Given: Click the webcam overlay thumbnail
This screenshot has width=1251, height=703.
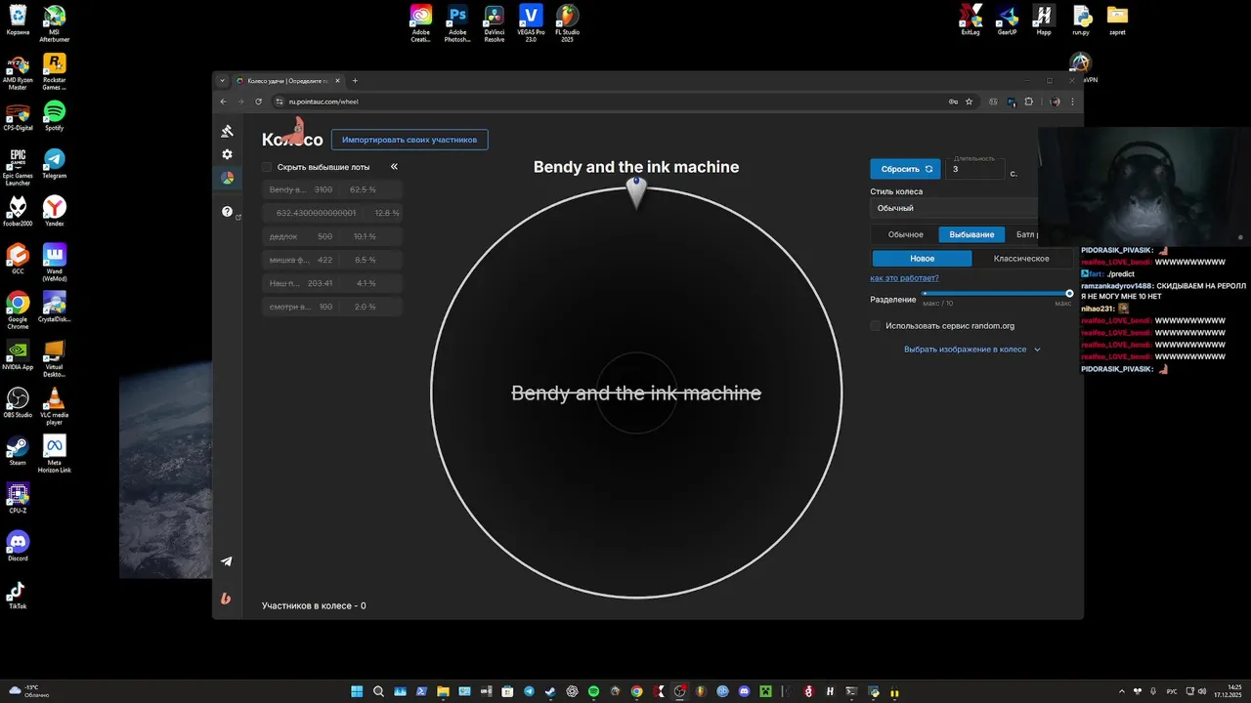Looking at the screenshot, I should [1144, 186].
